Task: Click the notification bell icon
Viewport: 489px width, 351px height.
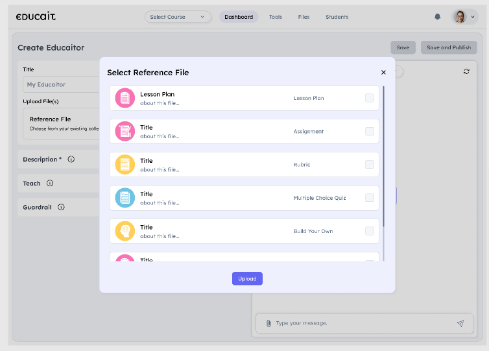Action: pyautogui.click(x=437, y=17)
